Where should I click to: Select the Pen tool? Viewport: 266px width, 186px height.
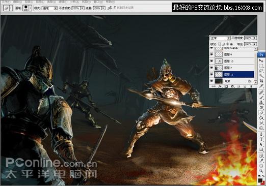[x=261, y=134]
